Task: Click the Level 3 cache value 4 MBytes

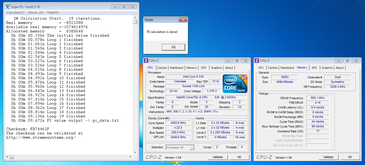Action: tap(220, 137)
